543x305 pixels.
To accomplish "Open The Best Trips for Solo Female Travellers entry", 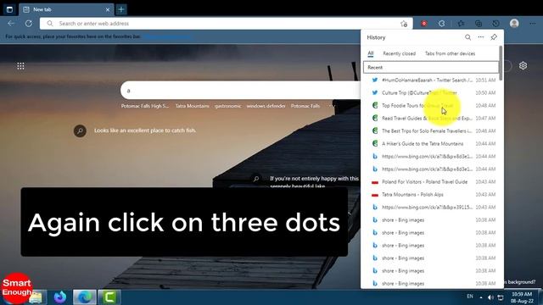I will click(432, 131).
